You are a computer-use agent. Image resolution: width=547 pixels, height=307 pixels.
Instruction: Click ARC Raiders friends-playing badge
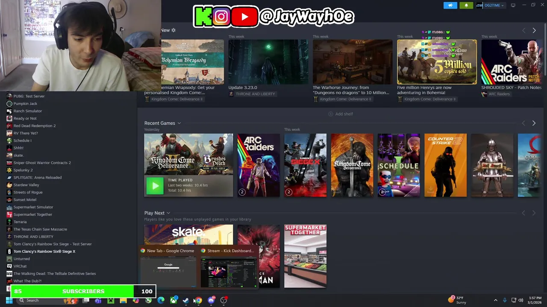[x=242, y=192]
